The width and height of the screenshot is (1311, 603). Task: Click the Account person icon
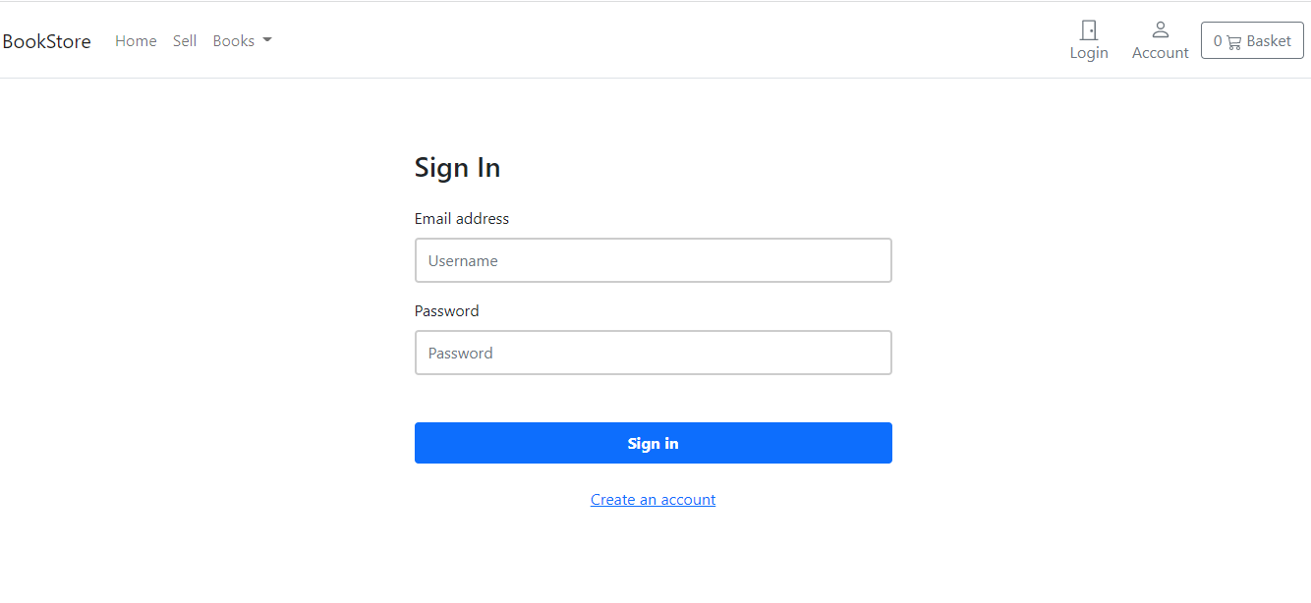point(1160,28)
